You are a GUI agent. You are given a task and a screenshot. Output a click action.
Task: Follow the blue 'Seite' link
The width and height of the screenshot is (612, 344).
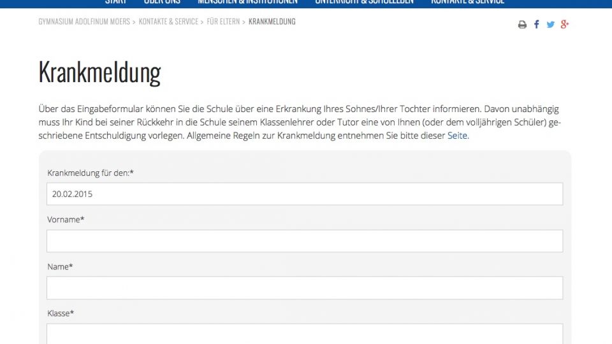pyautogui.click(x=457, y=136)
